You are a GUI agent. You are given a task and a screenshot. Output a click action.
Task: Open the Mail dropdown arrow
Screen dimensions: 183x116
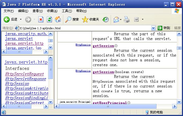click(x=121, y=19)
